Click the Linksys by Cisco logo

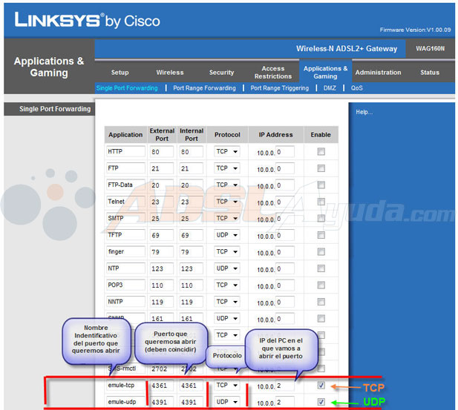pos(87,20)
